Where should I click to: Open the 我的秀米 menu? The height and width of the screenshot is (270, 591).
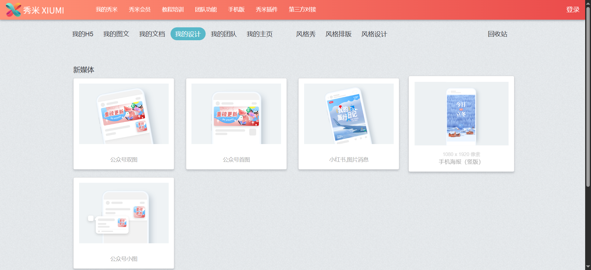point(107,10)
